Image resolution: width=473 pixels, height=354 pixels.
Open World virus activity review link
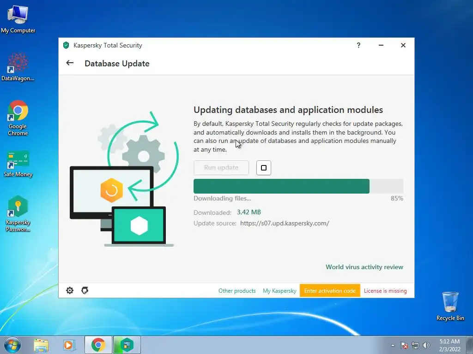(x=364, y=267)
